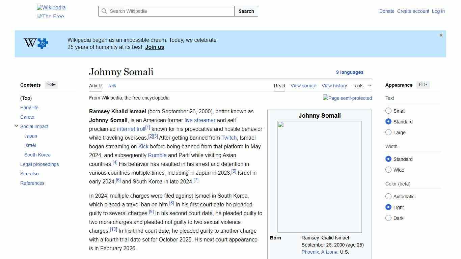Click the Wikipedia 25th anniversary puzzle logo

tap(35, 43)
